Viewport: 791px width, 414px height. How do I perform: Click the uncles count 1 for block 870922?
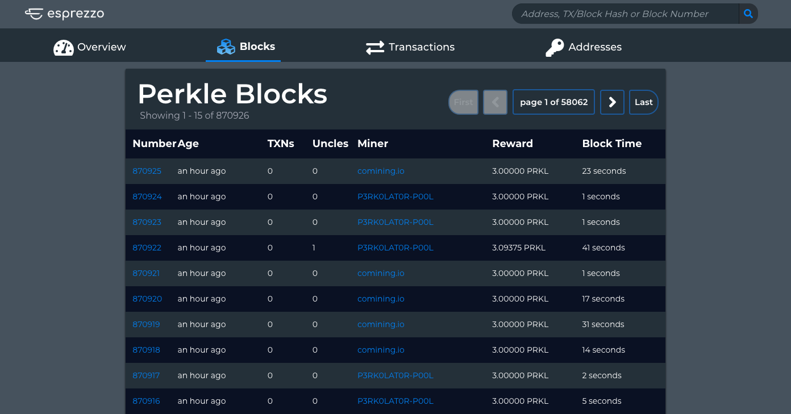(314, 248)
